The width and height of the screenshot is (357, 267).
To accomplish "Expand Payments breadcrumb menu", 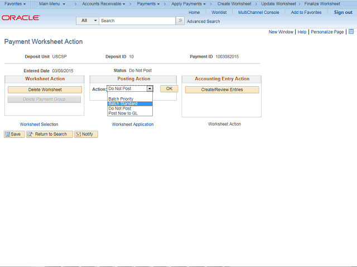I will point(148,4).
